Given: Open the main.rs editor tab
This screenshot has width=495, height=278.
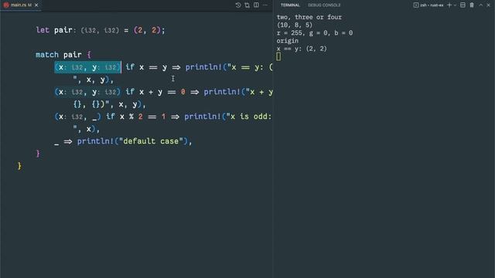Looking at the screenshot, I should click(x=21, y=5).
